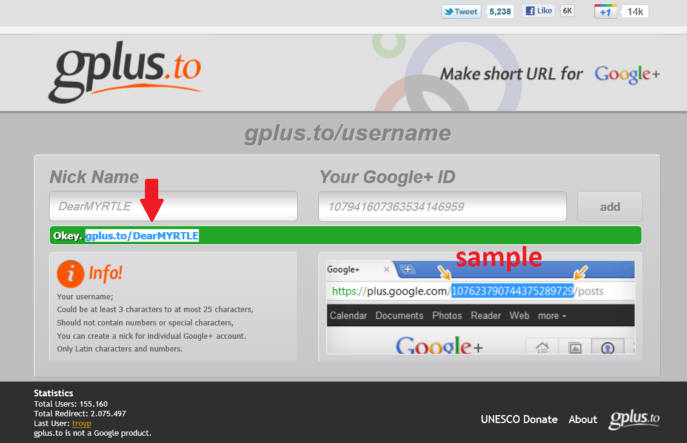Click the add button
Viewport: 687px width, 443px height.
pos(610,207)
